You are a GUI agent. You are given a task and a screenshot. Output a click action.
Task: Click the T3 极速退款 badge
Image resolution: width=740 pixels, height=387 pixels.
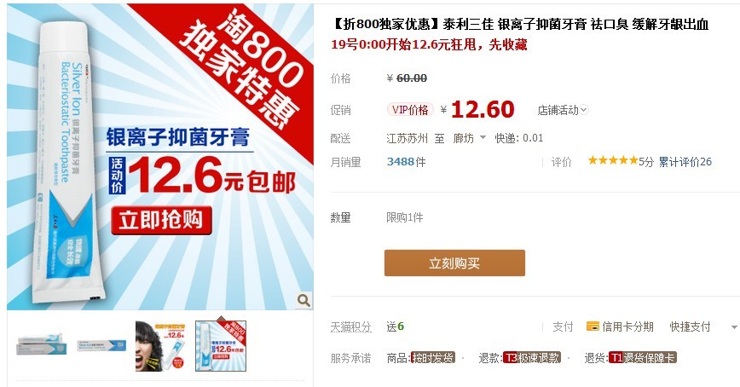click(532, 358)
